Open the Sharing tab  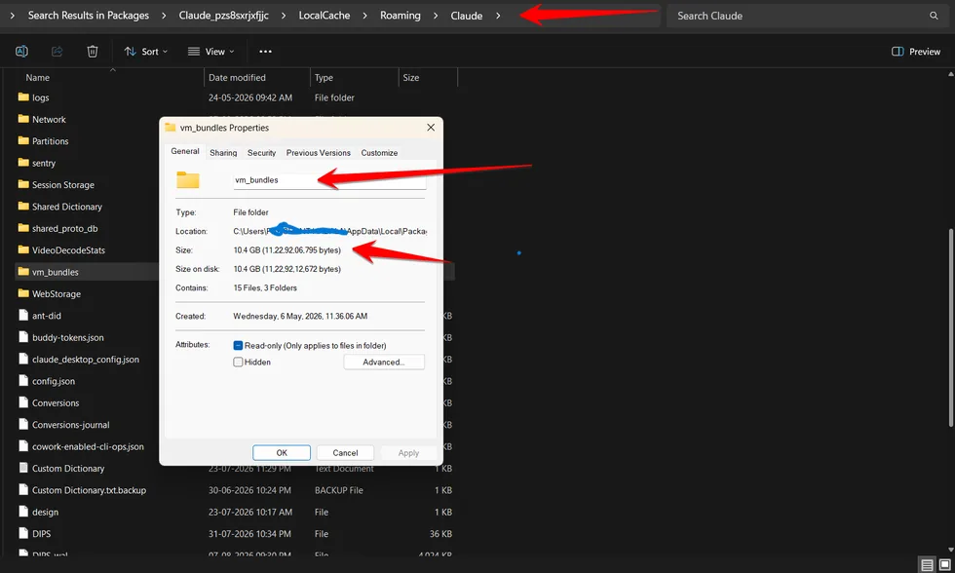(223, 153)
